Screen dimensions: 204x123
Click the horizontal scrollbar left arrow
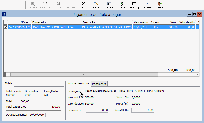(x=8, y=75)
